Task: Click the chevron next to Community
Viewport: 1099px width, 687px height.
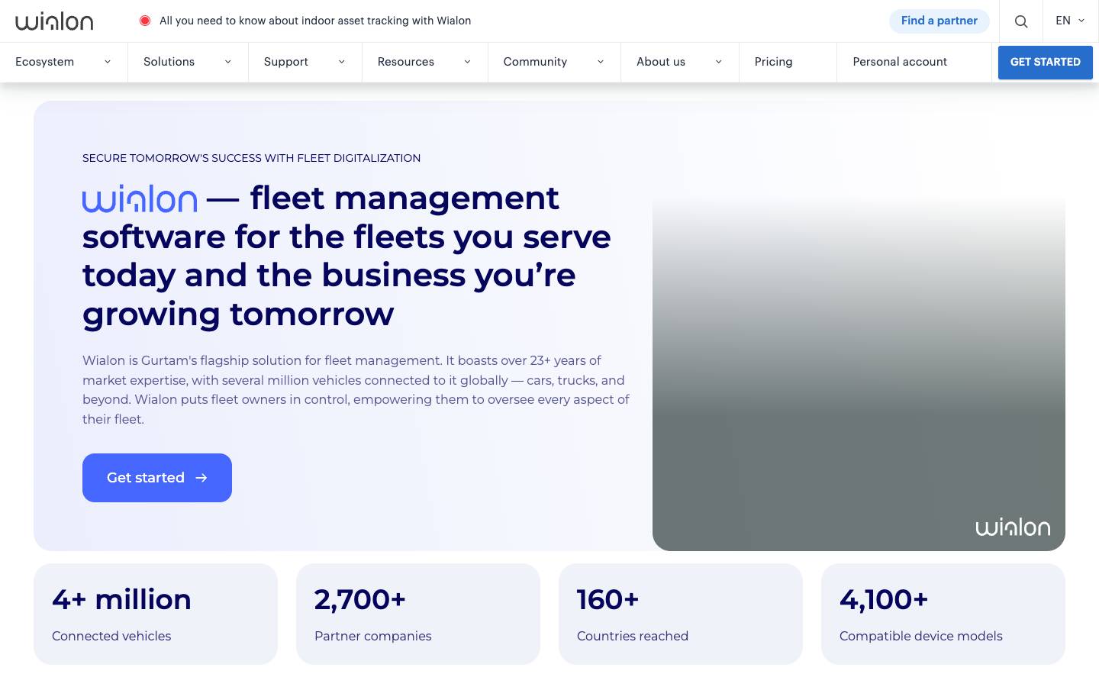Action: point(601,62)
